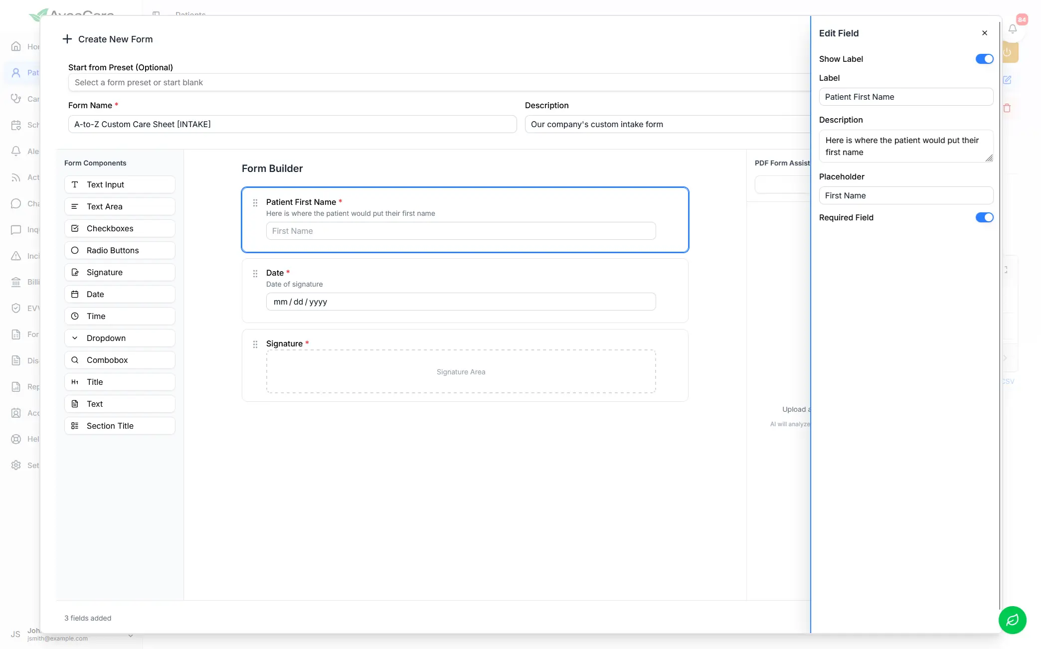Select the Home icon in the left sidebar
The image size is (1041, 649).
click(16, 46)
